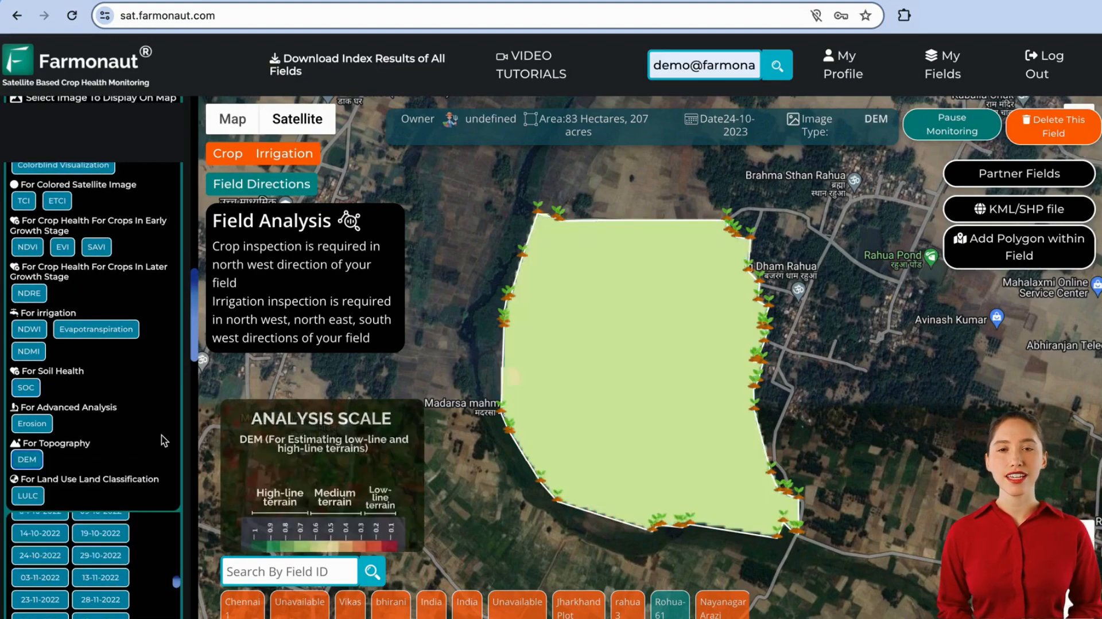Toggle the Irrigation view button
The height and width of the screenshot is (619, 1102).
tap(285, 154)
